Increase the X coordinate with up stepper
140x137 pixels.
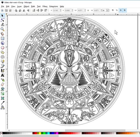pos(61,10)
